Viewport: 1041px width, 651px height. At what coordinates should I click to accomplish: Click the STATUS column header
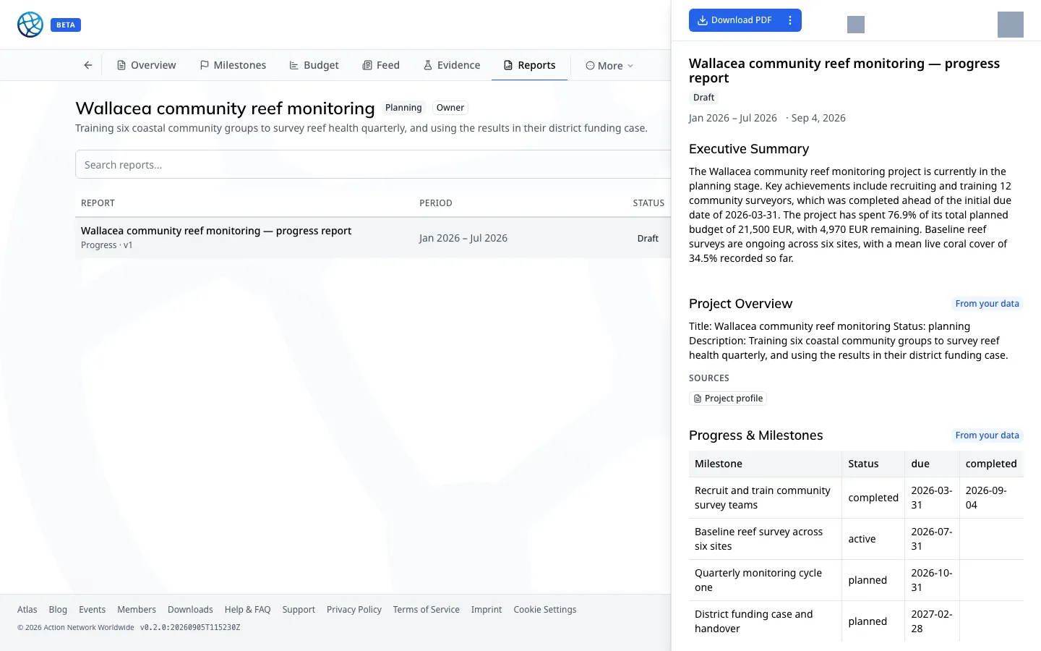point(648,203)
